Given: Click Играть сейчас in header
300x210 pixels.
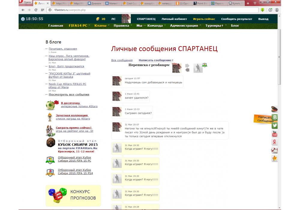Looking at the screenshot, I should tap(204, 19).
